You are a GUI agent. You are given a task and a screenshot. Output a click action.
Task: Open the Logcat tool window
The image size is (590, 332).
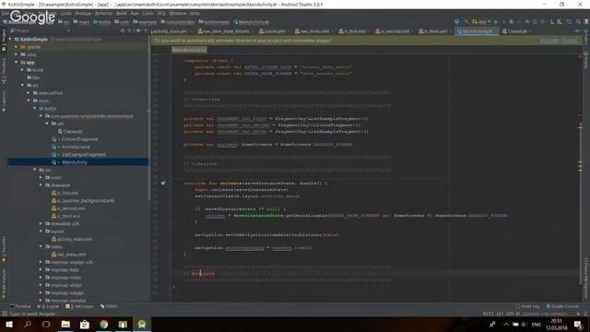click(x=47, y=306)
